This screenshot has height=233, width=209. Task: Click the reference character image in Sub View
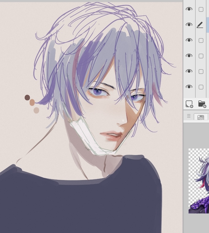point(199,181)
